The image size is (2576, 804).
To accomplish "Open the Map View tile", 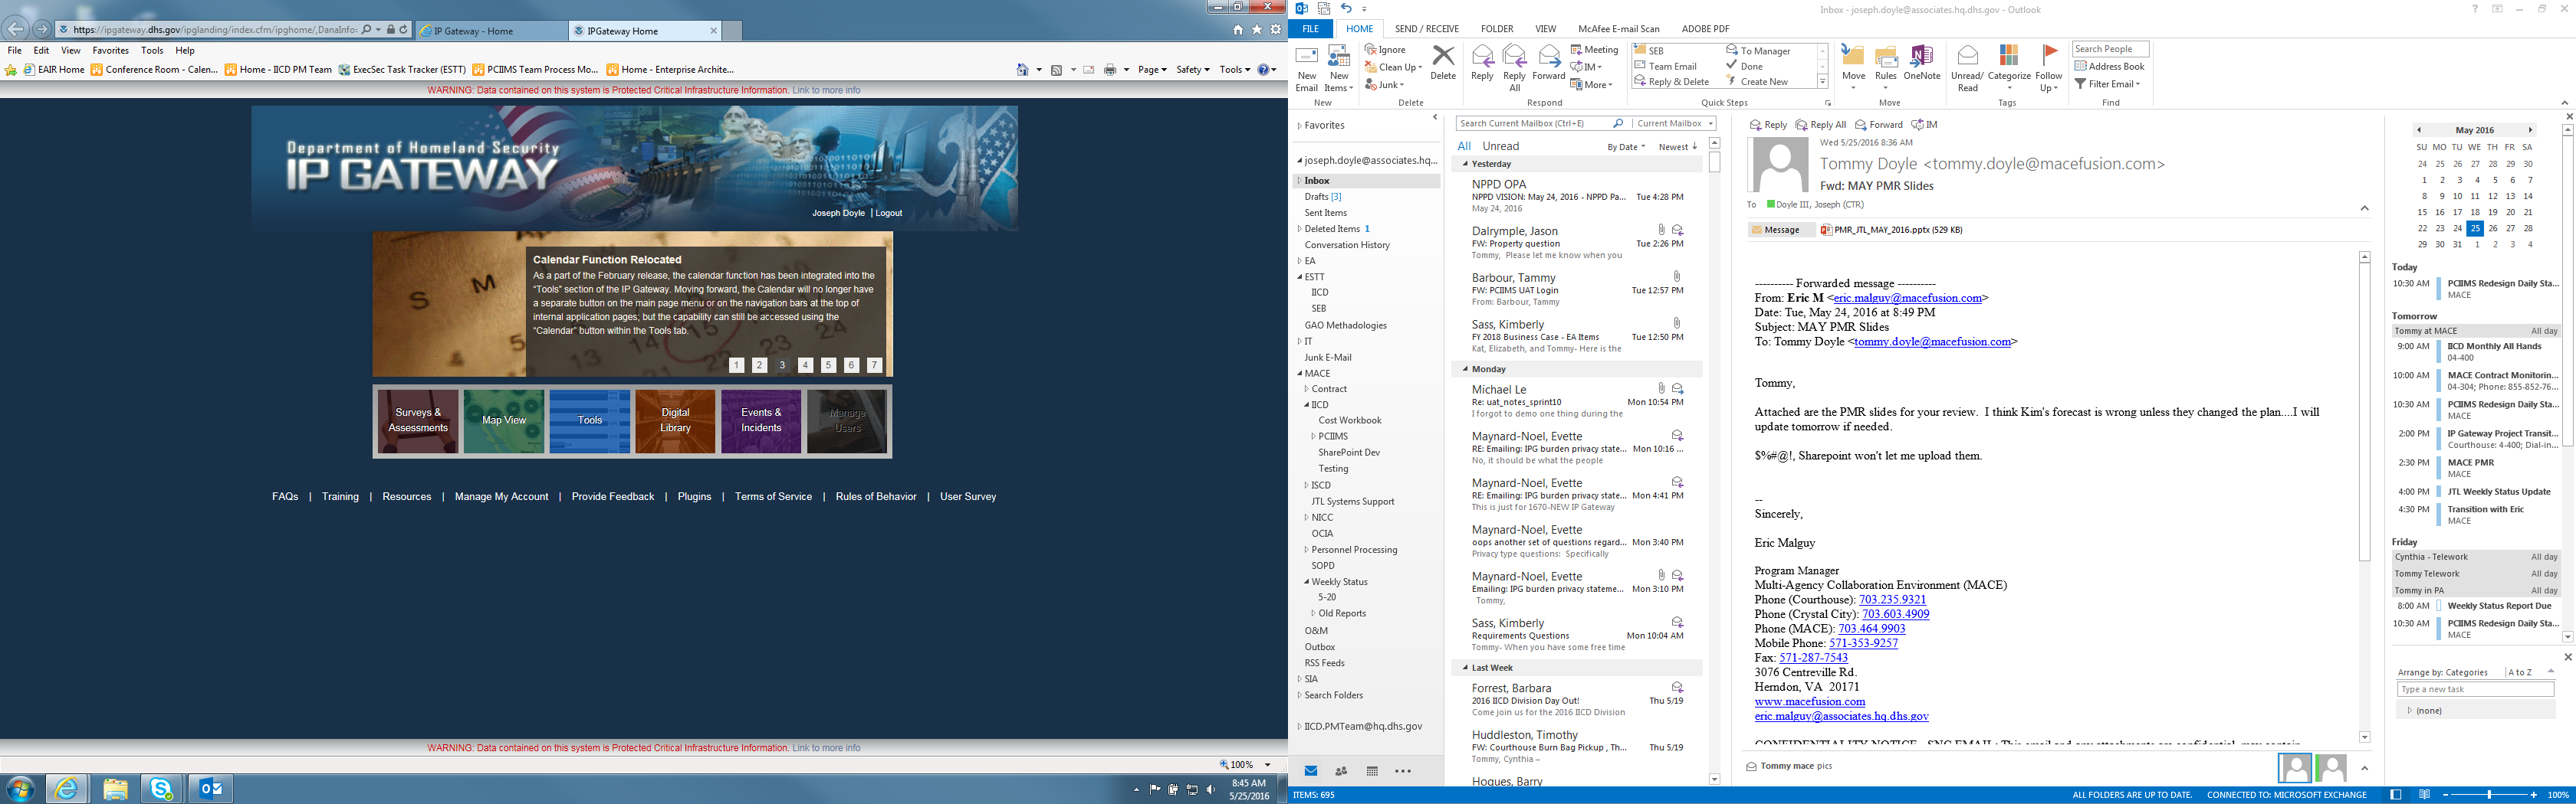I will pos(504,420).
